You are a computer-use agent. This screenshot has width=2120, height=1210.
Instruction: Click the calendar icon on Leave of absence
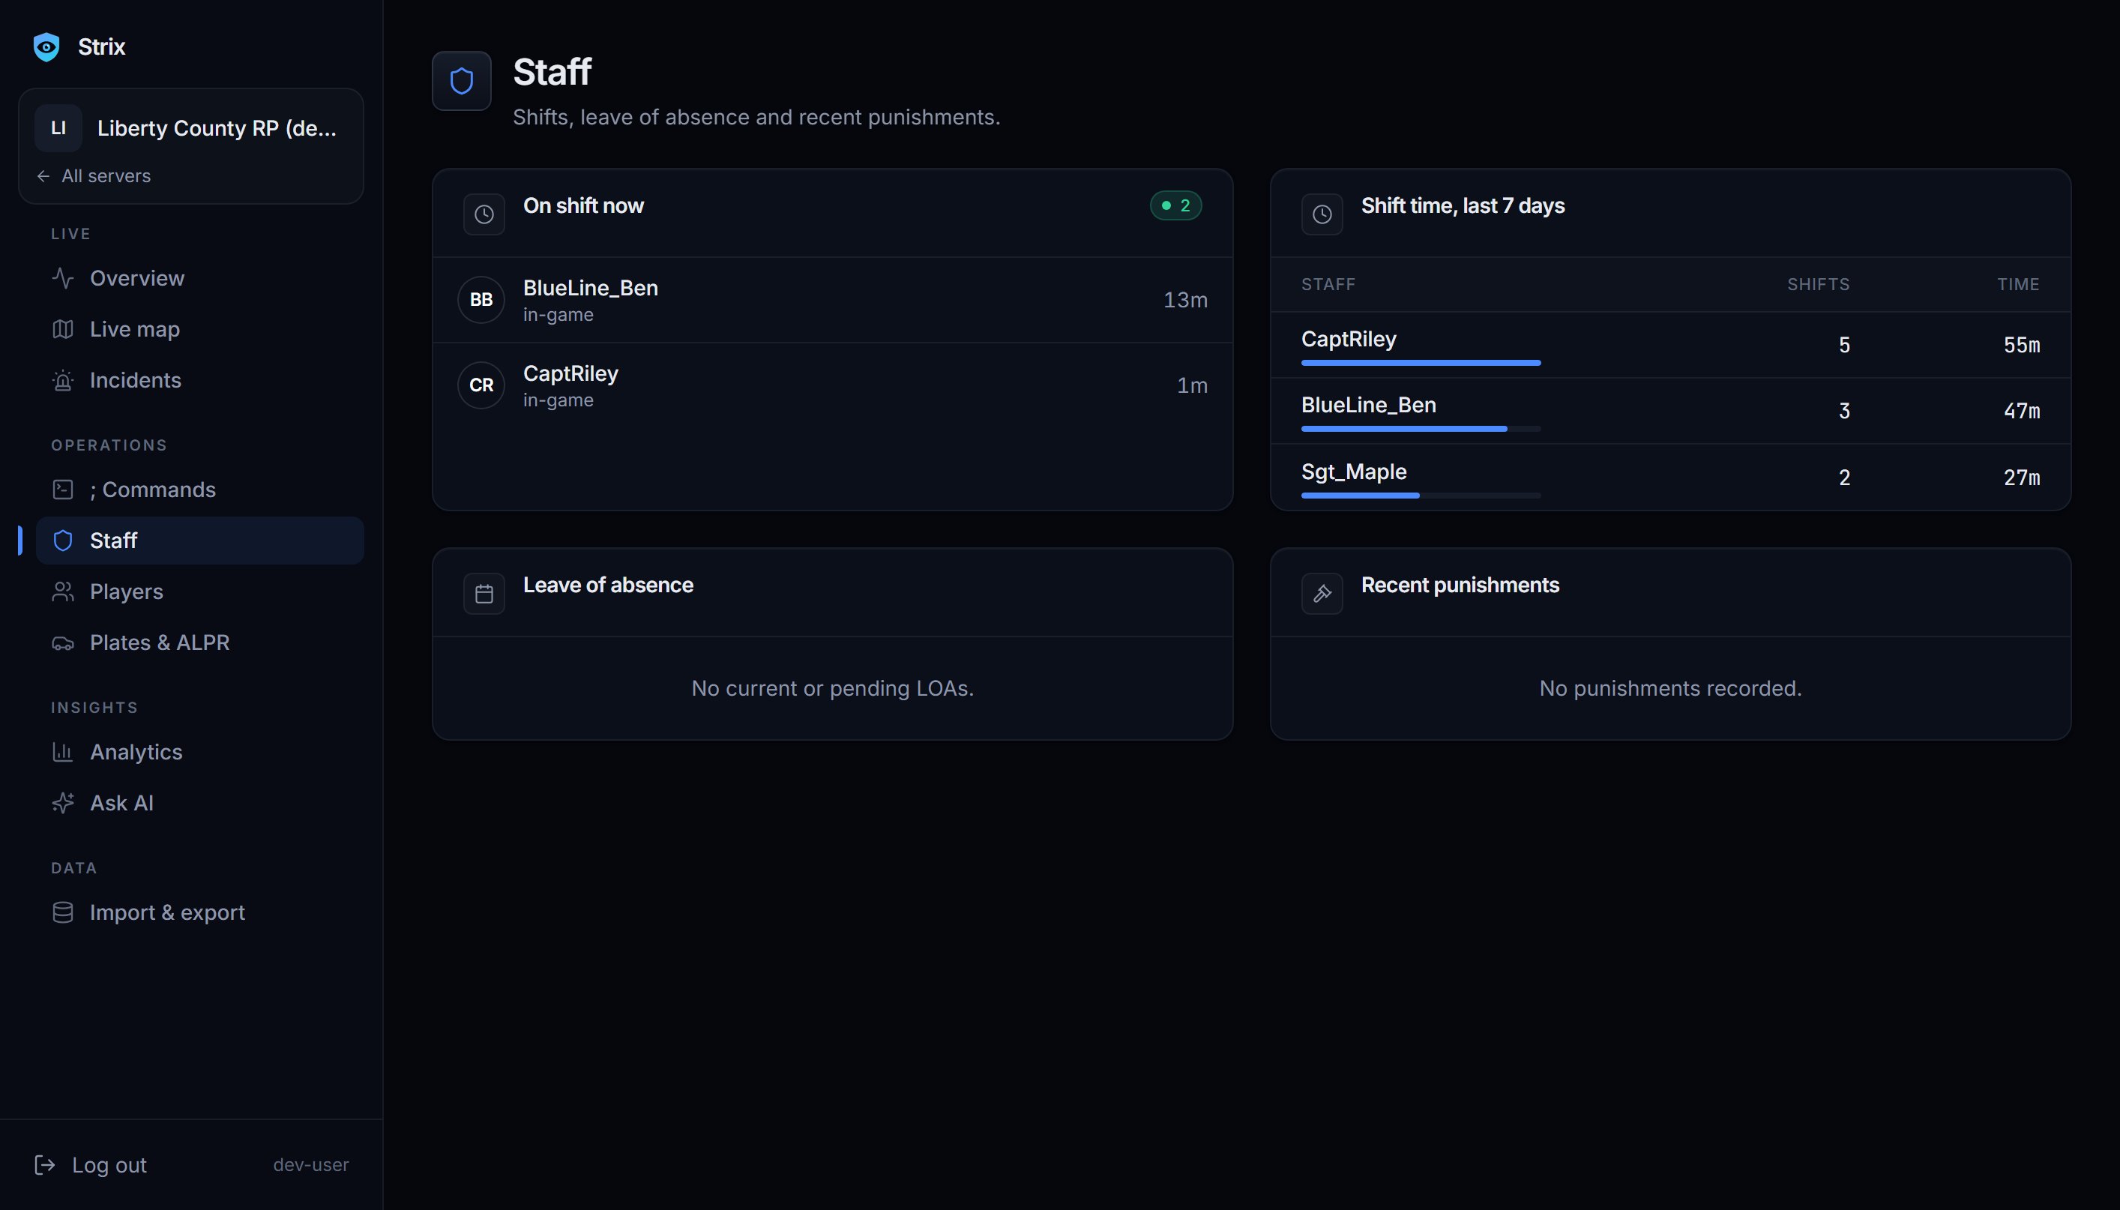pos(484,595)
